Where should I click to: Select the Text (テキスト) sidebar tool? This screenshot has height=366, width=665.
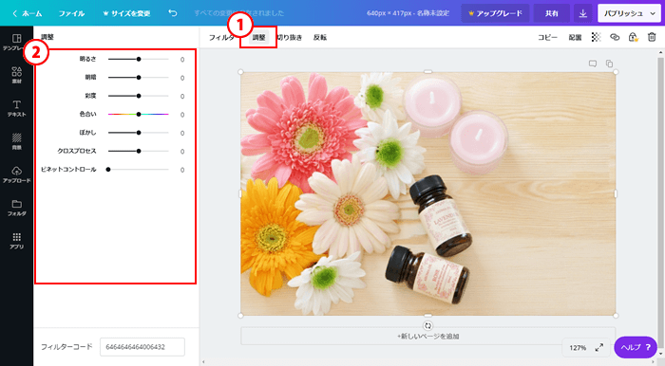click(x=16, y=108)
